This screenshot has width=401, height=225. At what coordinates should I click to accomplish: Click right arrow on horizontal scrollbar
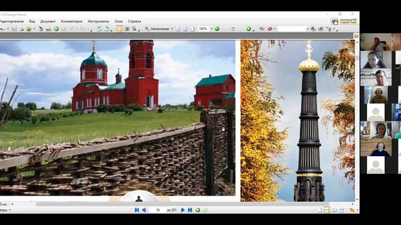[x=353, y=204]
